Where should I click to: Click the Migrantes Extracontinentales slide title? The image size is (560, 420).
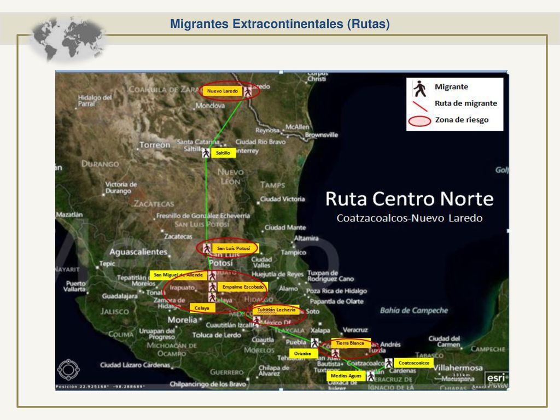[279, 24]
